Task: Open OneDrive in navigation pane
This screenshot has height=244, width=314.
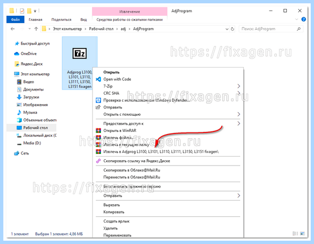Action: 26,54
